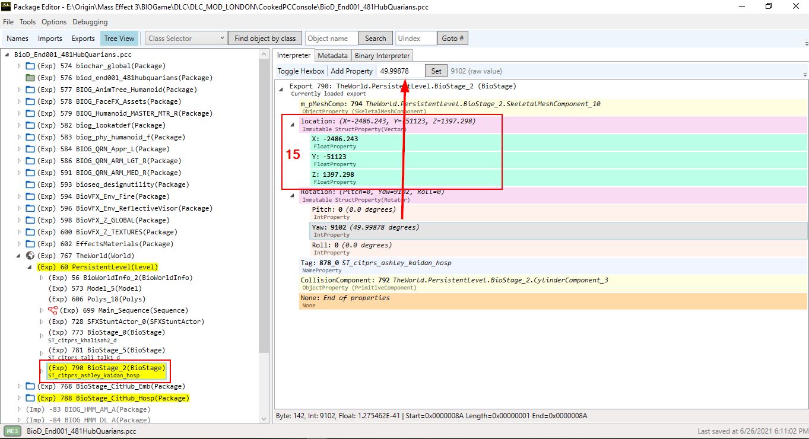Select the CollisionComponent: 792 property row
This screenshot has height=439, width=809.
tap(554, 284)
